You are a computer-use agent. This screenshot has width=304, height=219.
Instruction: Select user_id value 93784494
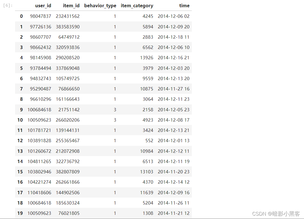pyautogui.click(x=41, y=68)
